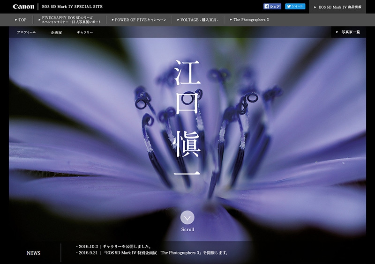
Task: Click the Canon logo
Action: tap(23, 7)
